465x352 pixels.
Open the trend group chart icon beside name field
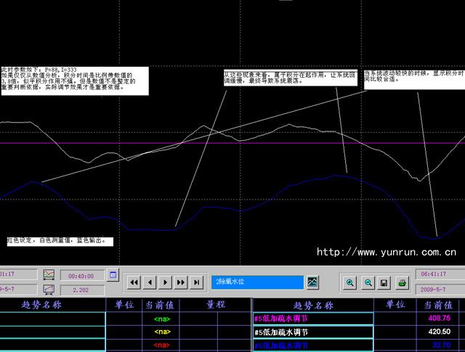click(313, 282)
